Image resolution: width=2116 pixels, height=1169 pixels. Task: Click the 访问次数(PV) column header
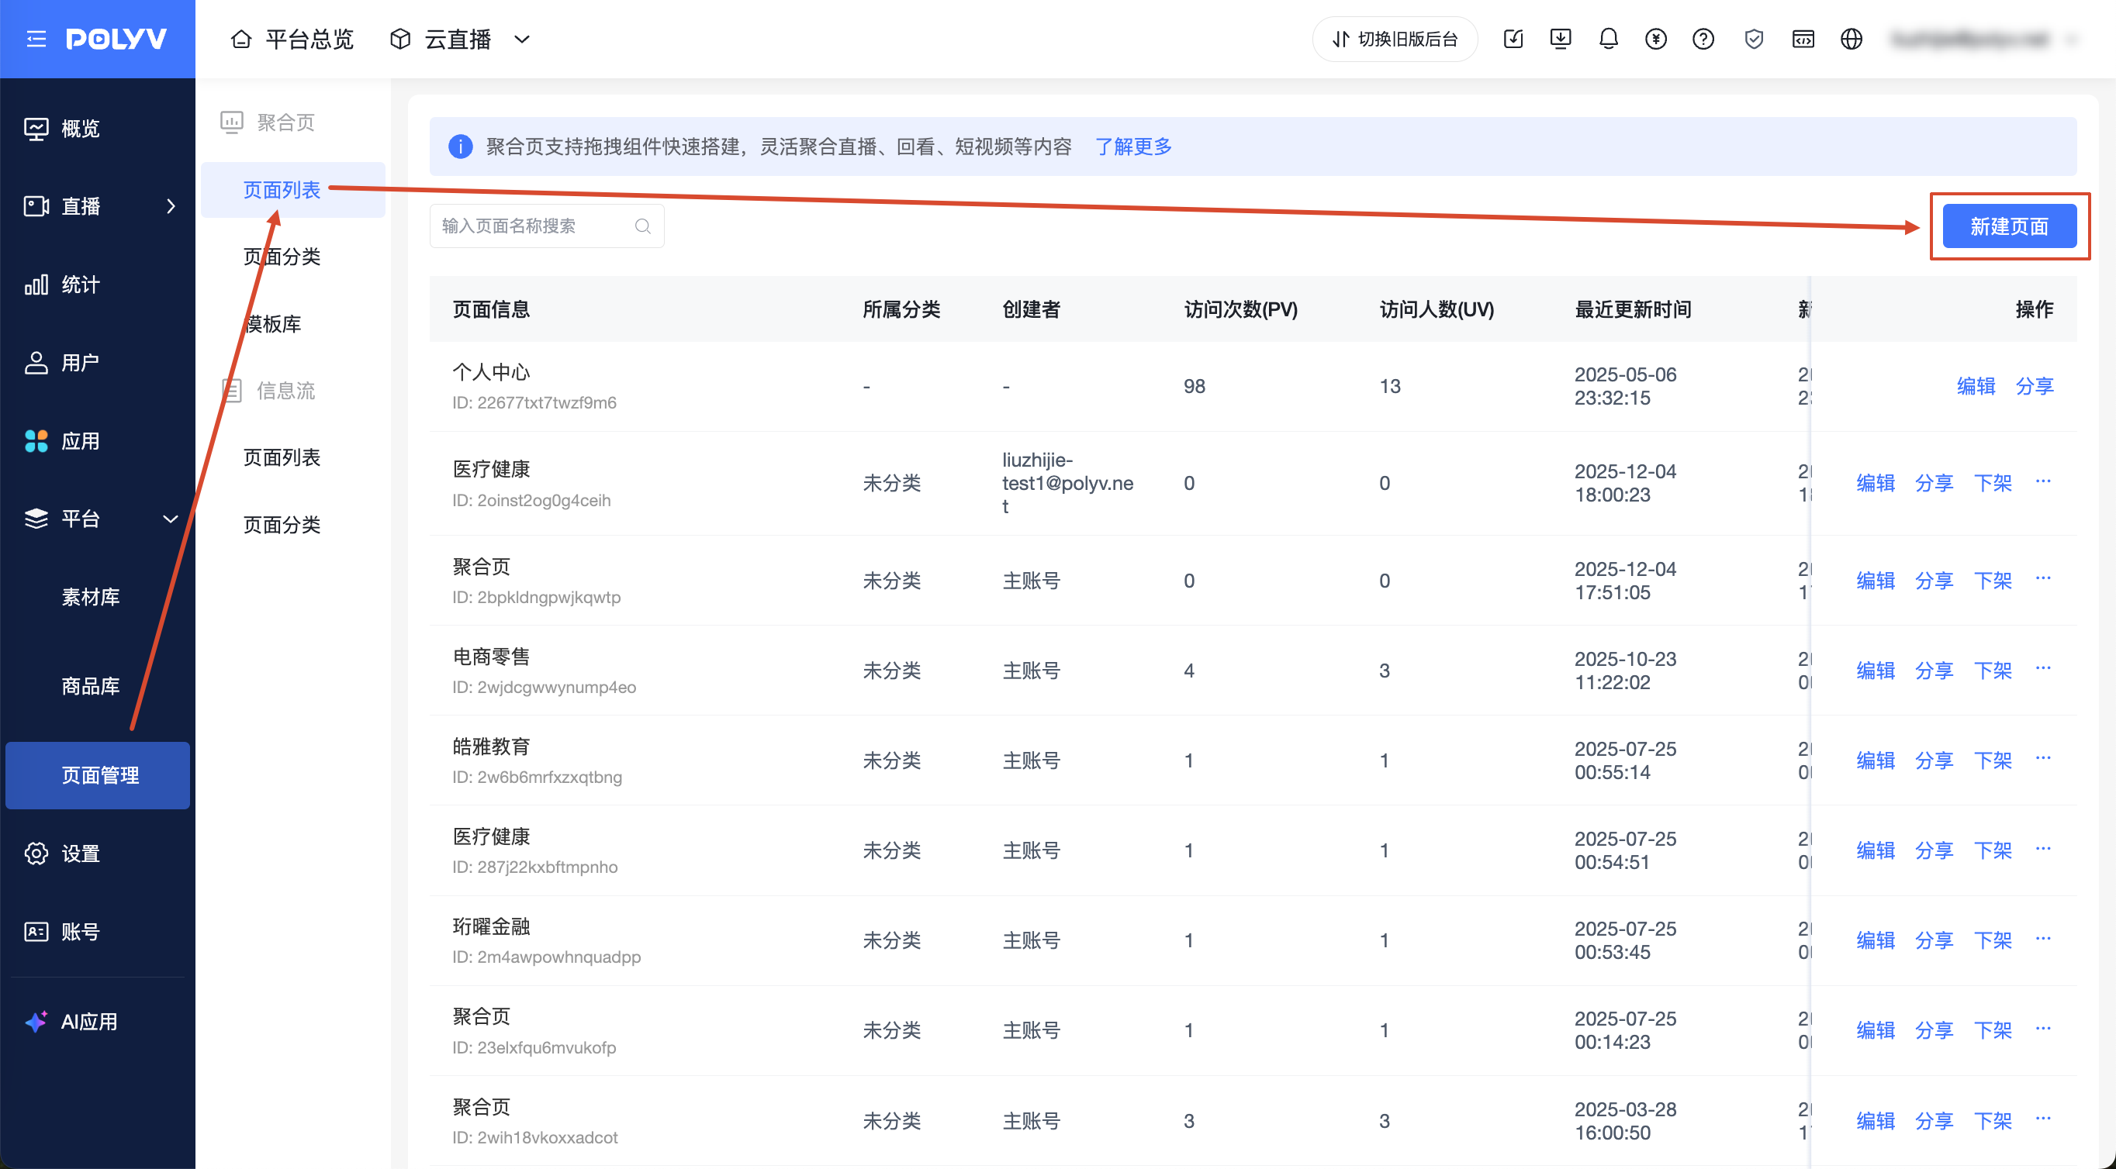[x=1240, y=309]
